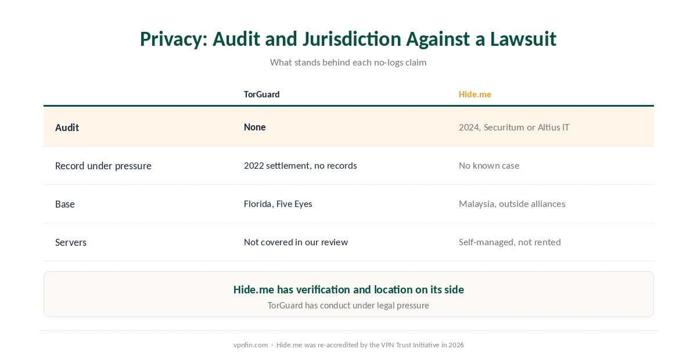The width and height of the screenshot is (697, 356).
Task: Click the '2022 settlement, no records' cell
Action: click(300, 165)
